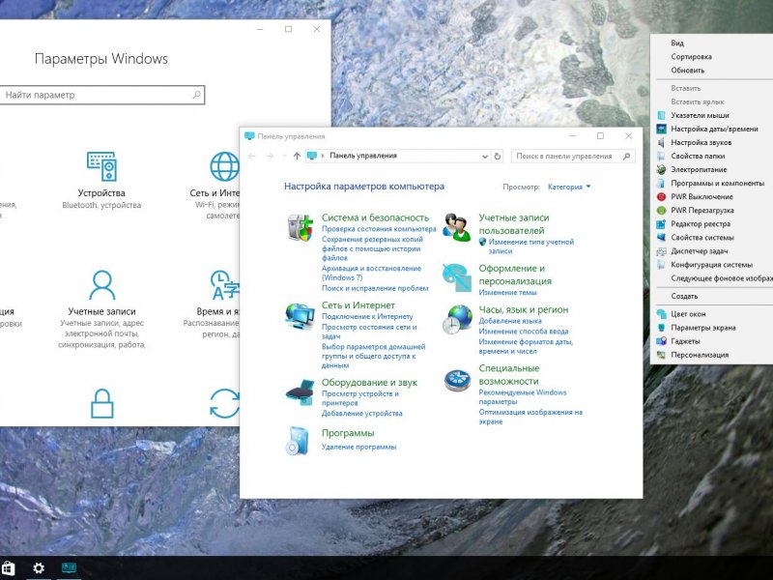Expand the Панель управления address bar dropdown
The image size is (773, 580).
tap(485, 156)
